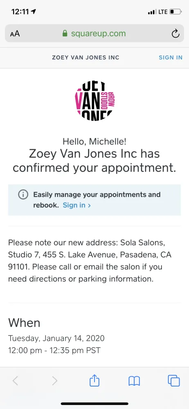Tap the battery indicator in status bar
Image resolution: width=189 pixels, height=409 pixels.
[175, 12]
